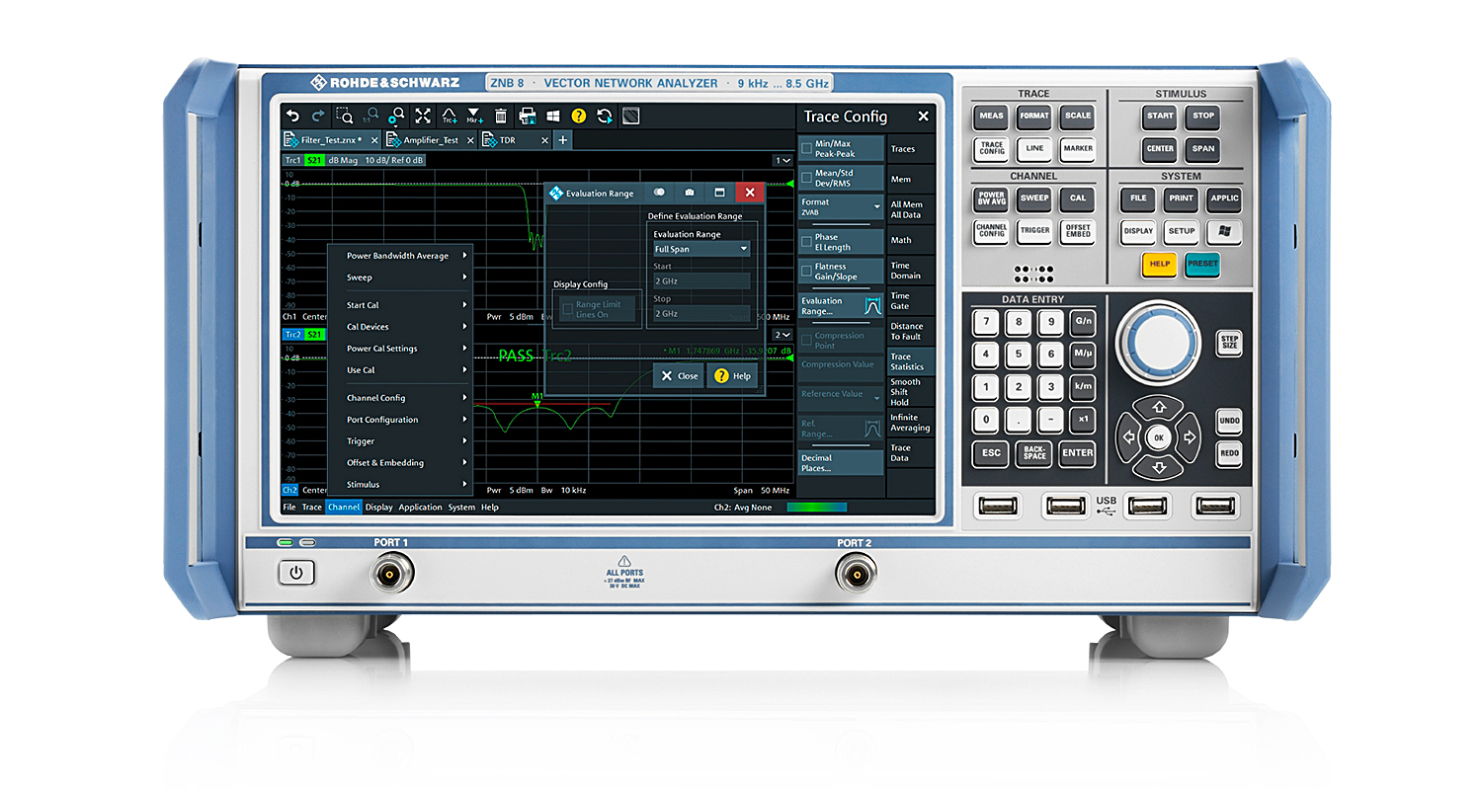Click the Redo arrow in the screen toolbar

[x=318, y=116]
